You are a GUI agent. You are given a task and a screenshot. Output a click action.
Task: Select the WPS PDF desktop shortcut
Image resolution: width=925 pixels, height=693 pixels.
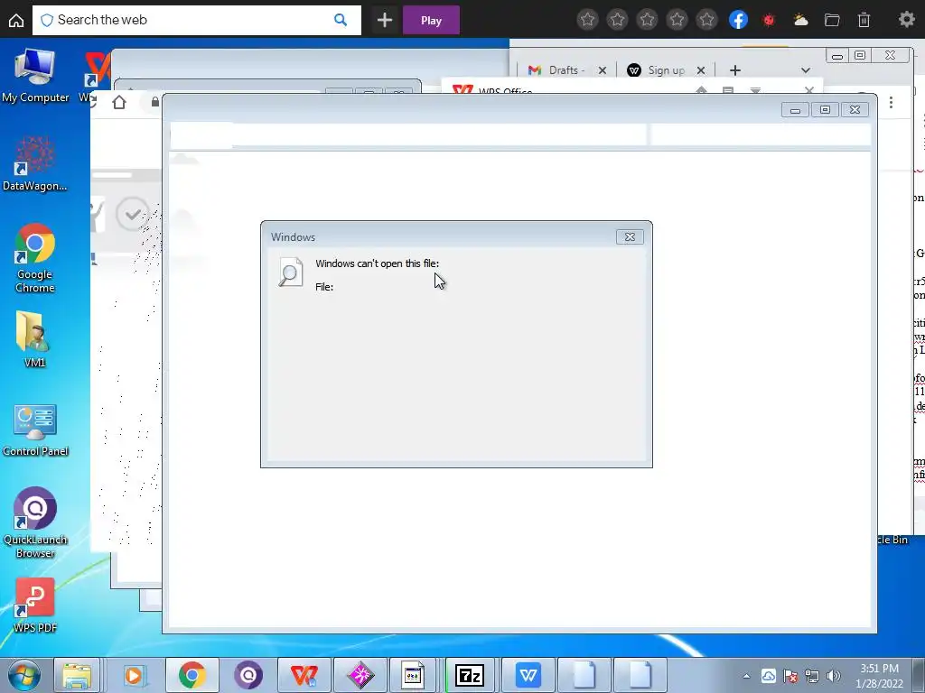click(35, 605)
